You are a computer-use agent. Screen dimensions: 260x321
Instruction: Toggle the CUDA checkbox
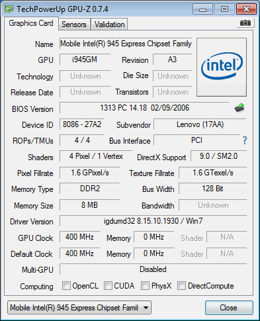click(108, 285)
